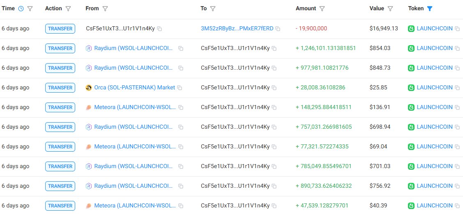This screenshot has width=463, height=214.
Task: Open the Orca (SOL-PASTERNAK) Market link
Action: [135, 88]
